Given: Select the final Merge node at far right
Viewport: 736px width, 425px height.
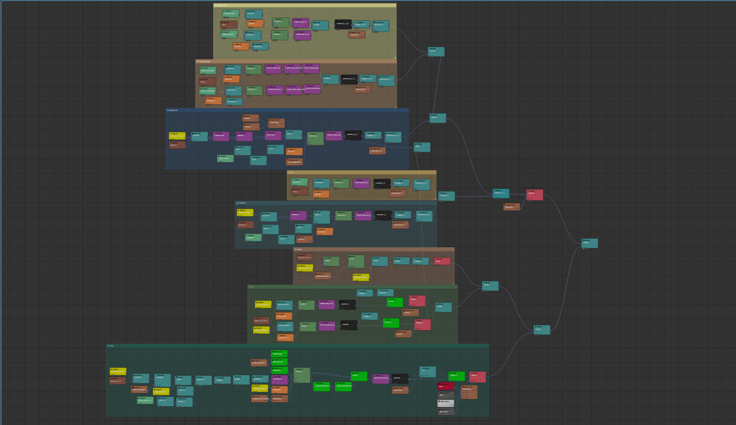Looking at the screenshot, I should 590,244.
